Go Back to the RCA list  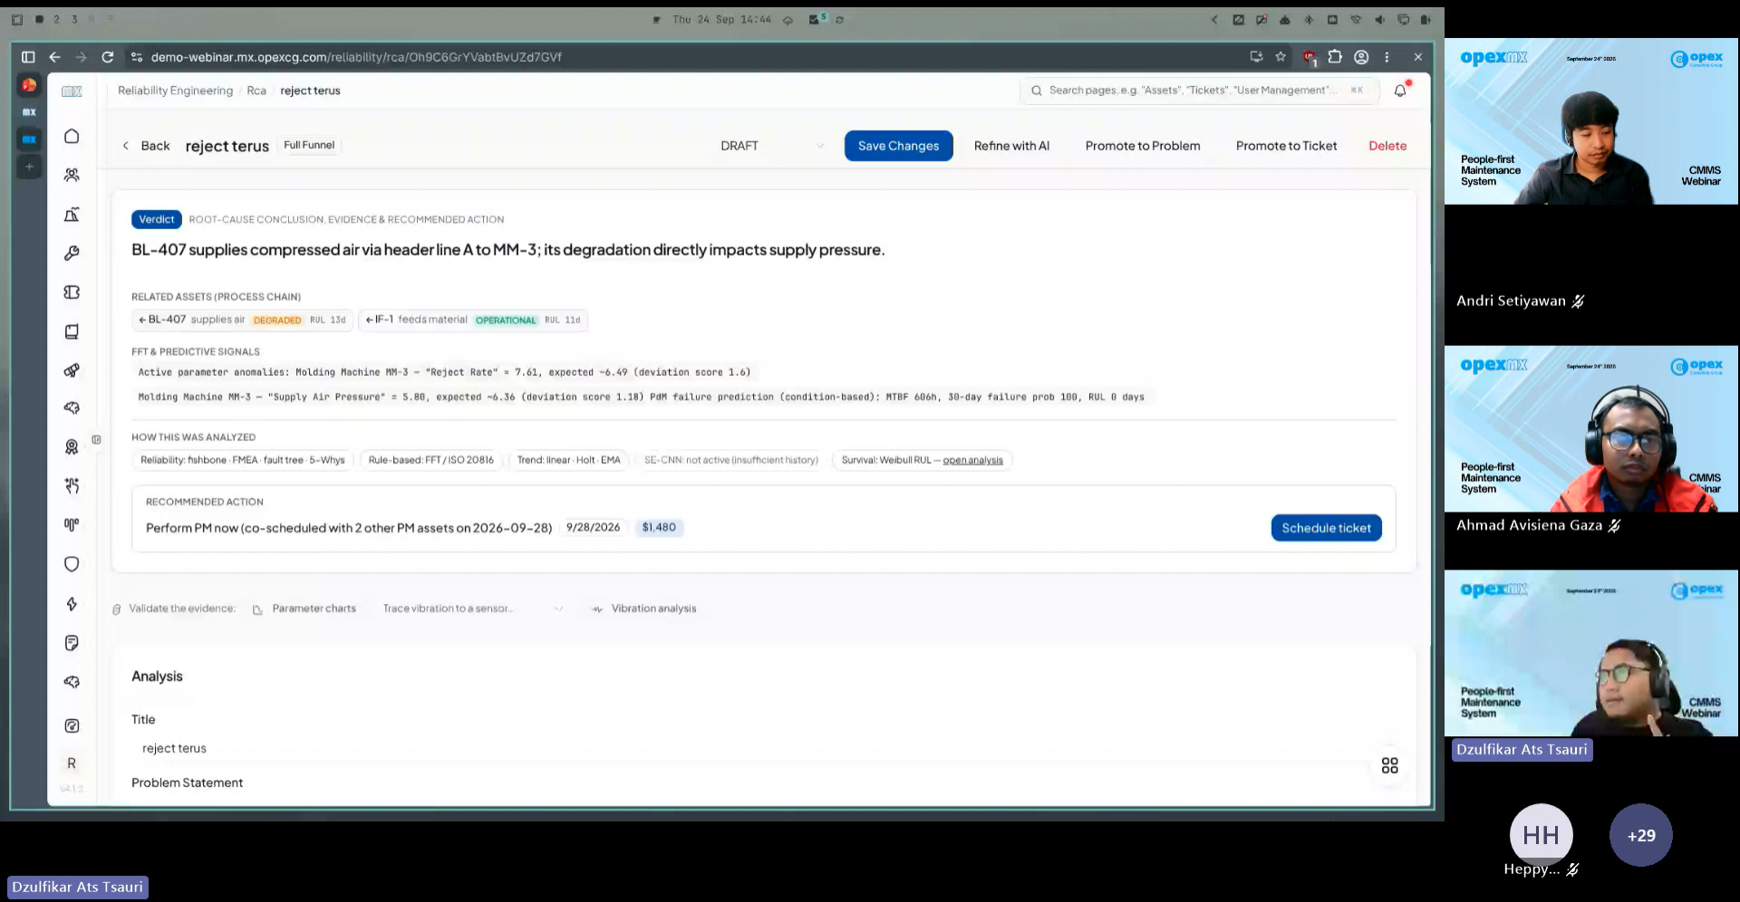147,146
